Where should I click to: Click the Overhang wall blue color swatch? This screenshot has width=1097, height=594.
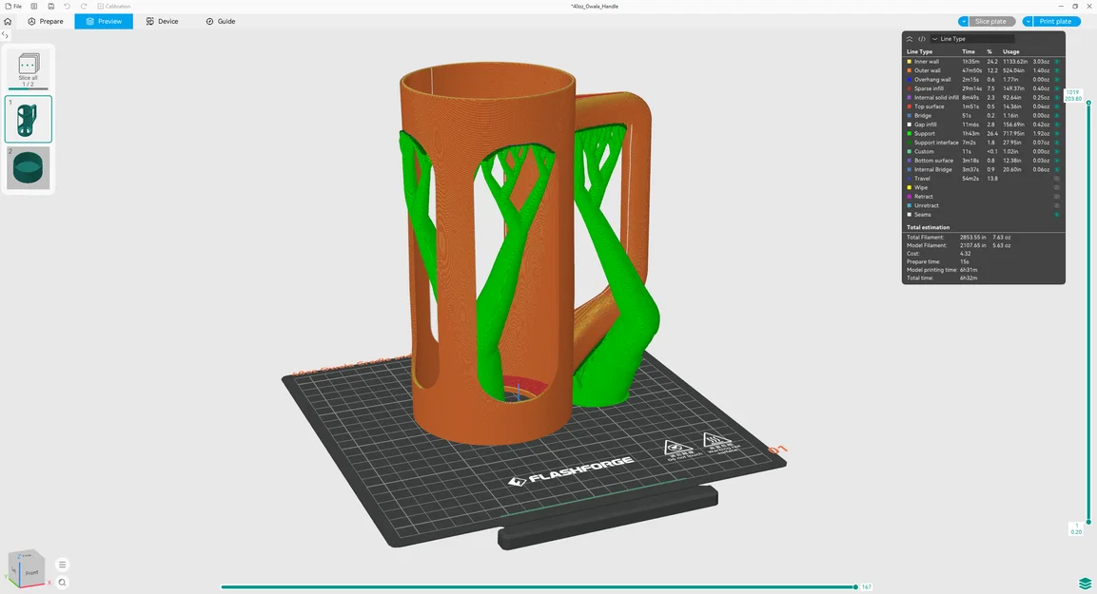(910, 80)
